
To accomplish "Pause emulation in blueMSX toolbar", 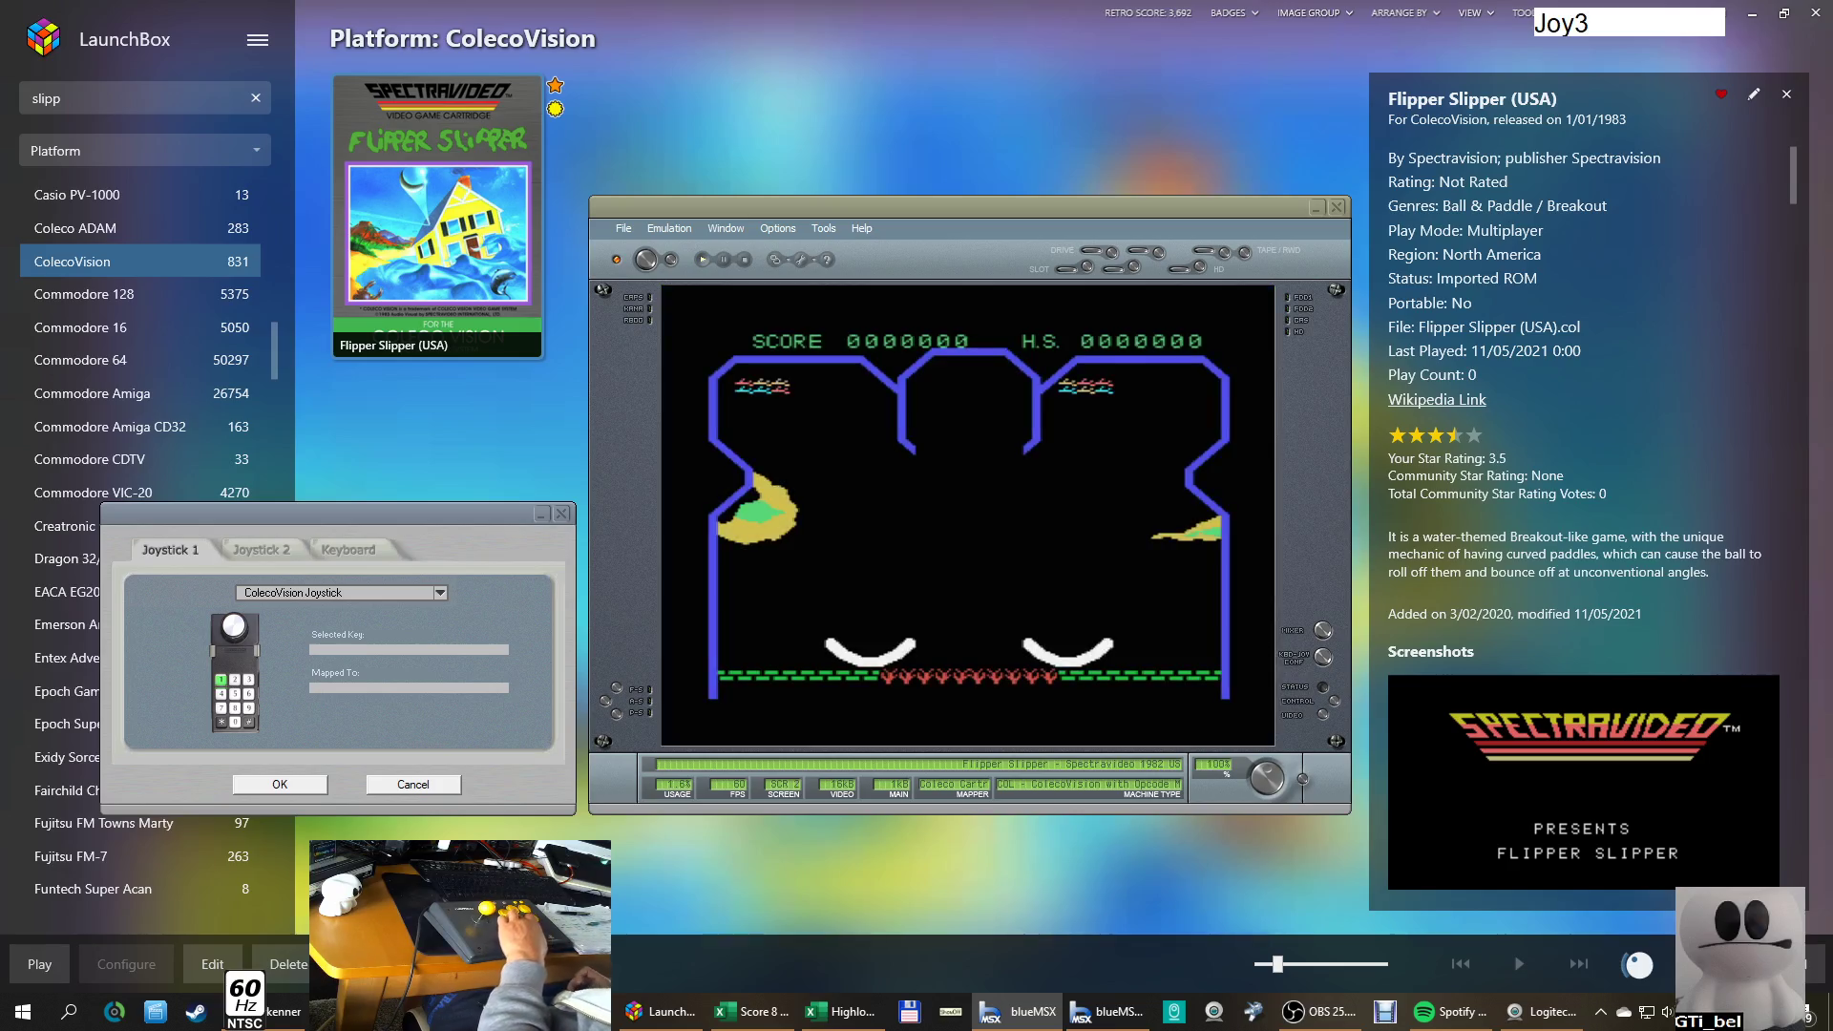I will (x=724, y=260).
